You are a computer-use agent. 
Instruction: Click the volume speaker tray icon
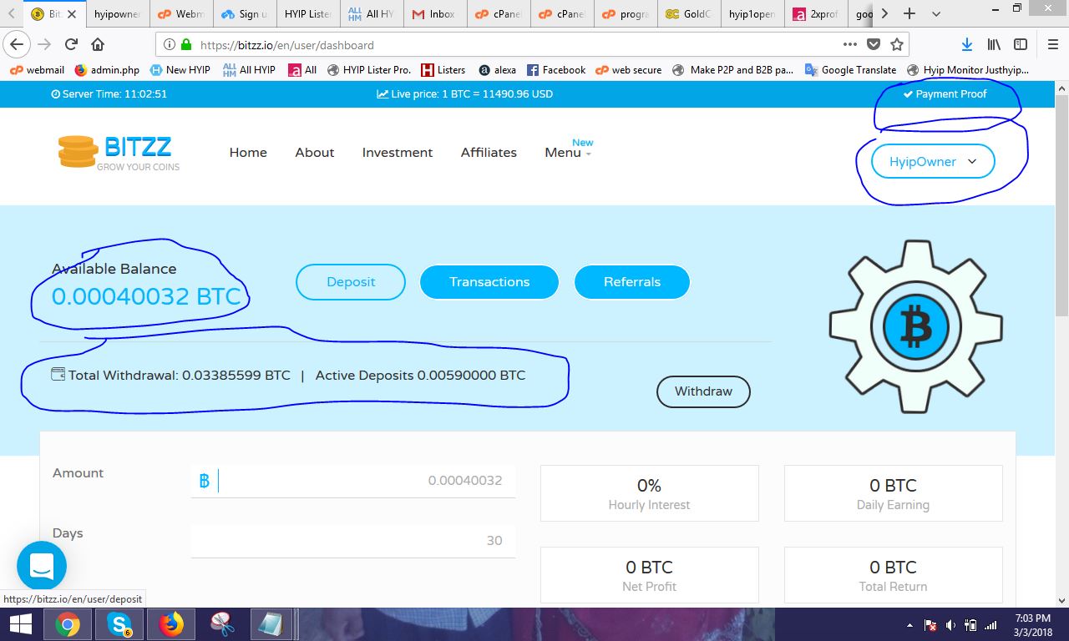point(950,625)
